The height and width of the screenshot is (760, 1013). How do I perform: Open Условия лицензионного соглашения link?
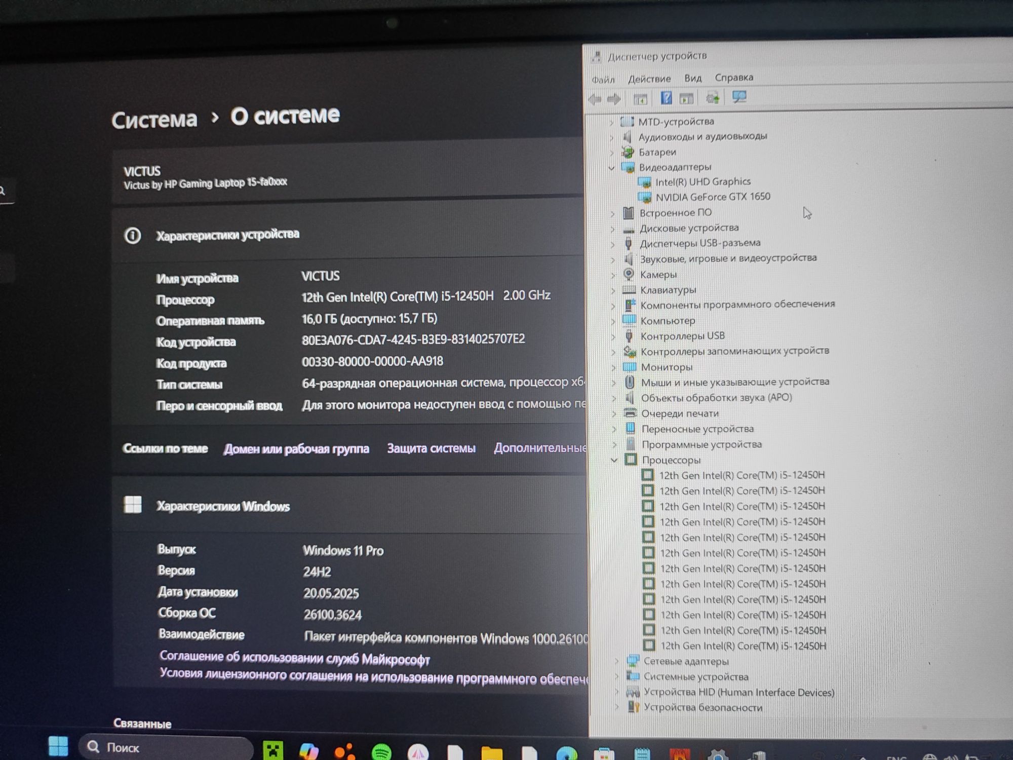tap(374, 676)
